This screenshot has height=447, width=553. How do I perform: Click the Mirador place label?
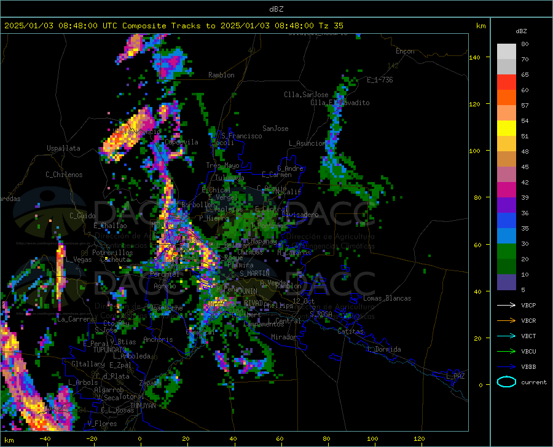click(283, 337)
